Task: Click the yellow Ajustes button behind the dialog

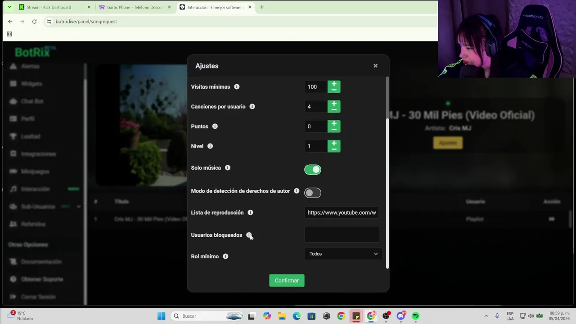Action: click(x=448, y=143)
